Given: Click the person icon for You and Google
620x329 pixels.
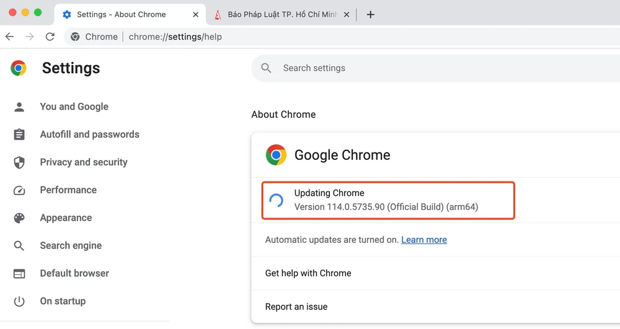Looking at the screenshot, I should tap(19, 107).
